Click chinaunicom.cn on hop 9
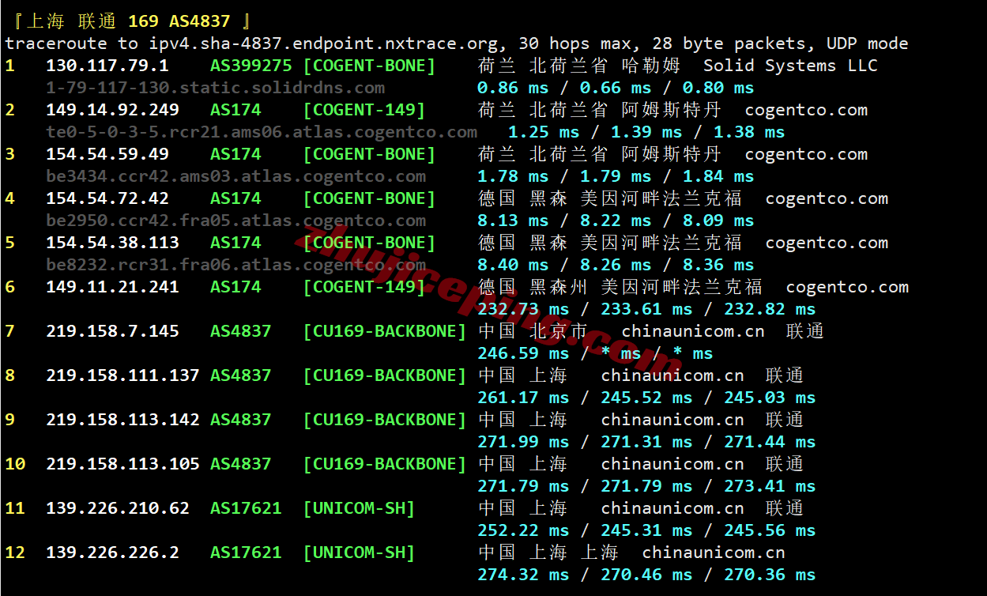Viewport: 987px width, 596px height. 672,420
